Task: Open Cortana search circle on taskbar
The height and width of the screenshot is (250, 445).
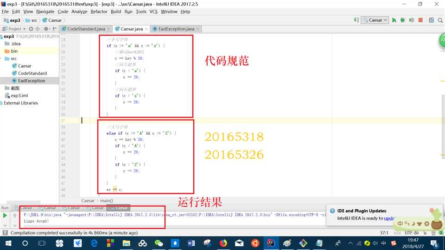Action: (x=25, y=243)
